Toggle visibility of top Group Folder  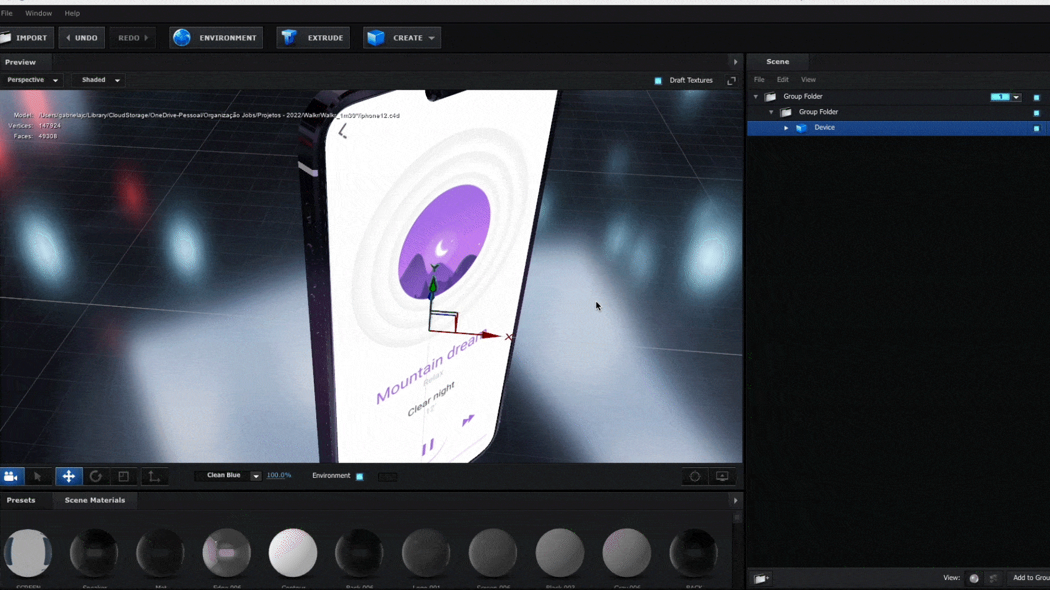point(1036,97)
